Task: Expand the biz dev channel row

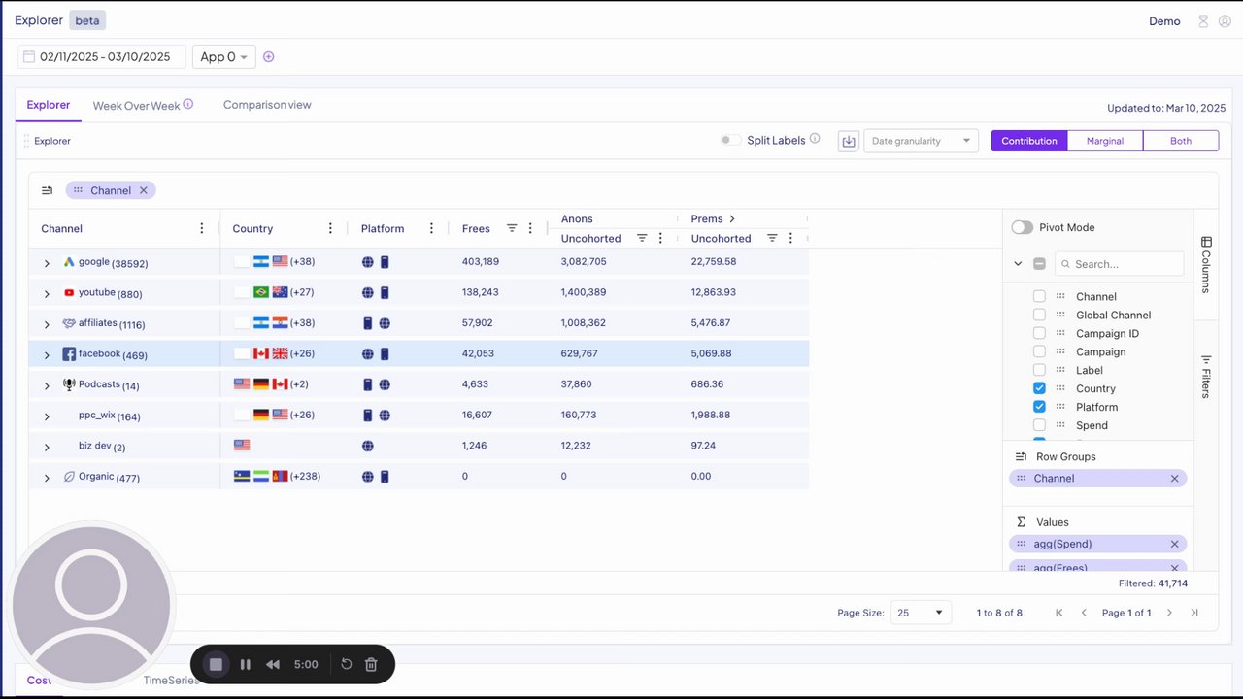Action: (x=47, y=448)
